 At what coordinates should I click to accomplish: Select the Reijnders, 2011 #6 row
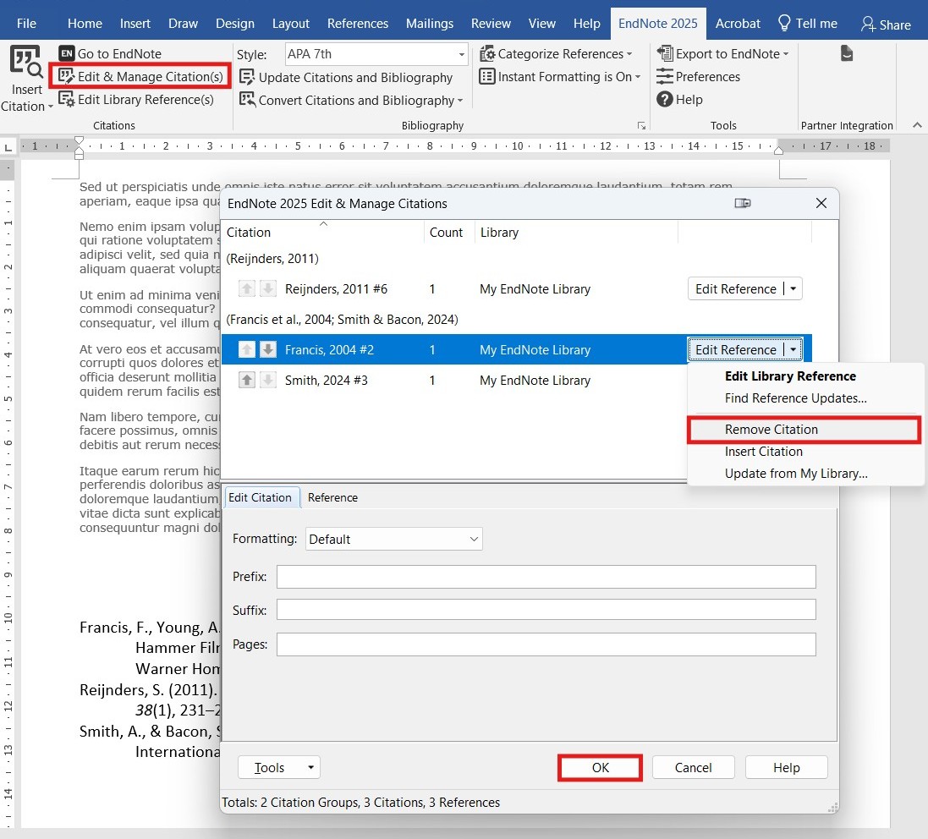point(516,288)
